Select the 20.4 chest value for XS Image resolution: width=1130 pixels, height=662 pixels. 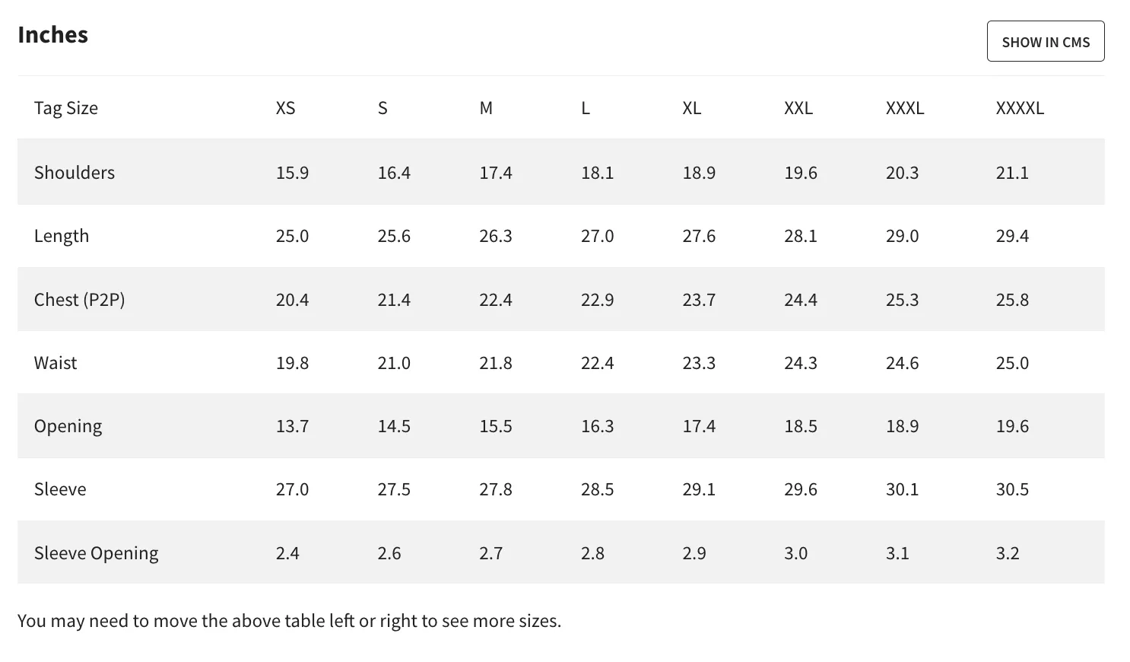pyautogui.click(x=292, y=300)
